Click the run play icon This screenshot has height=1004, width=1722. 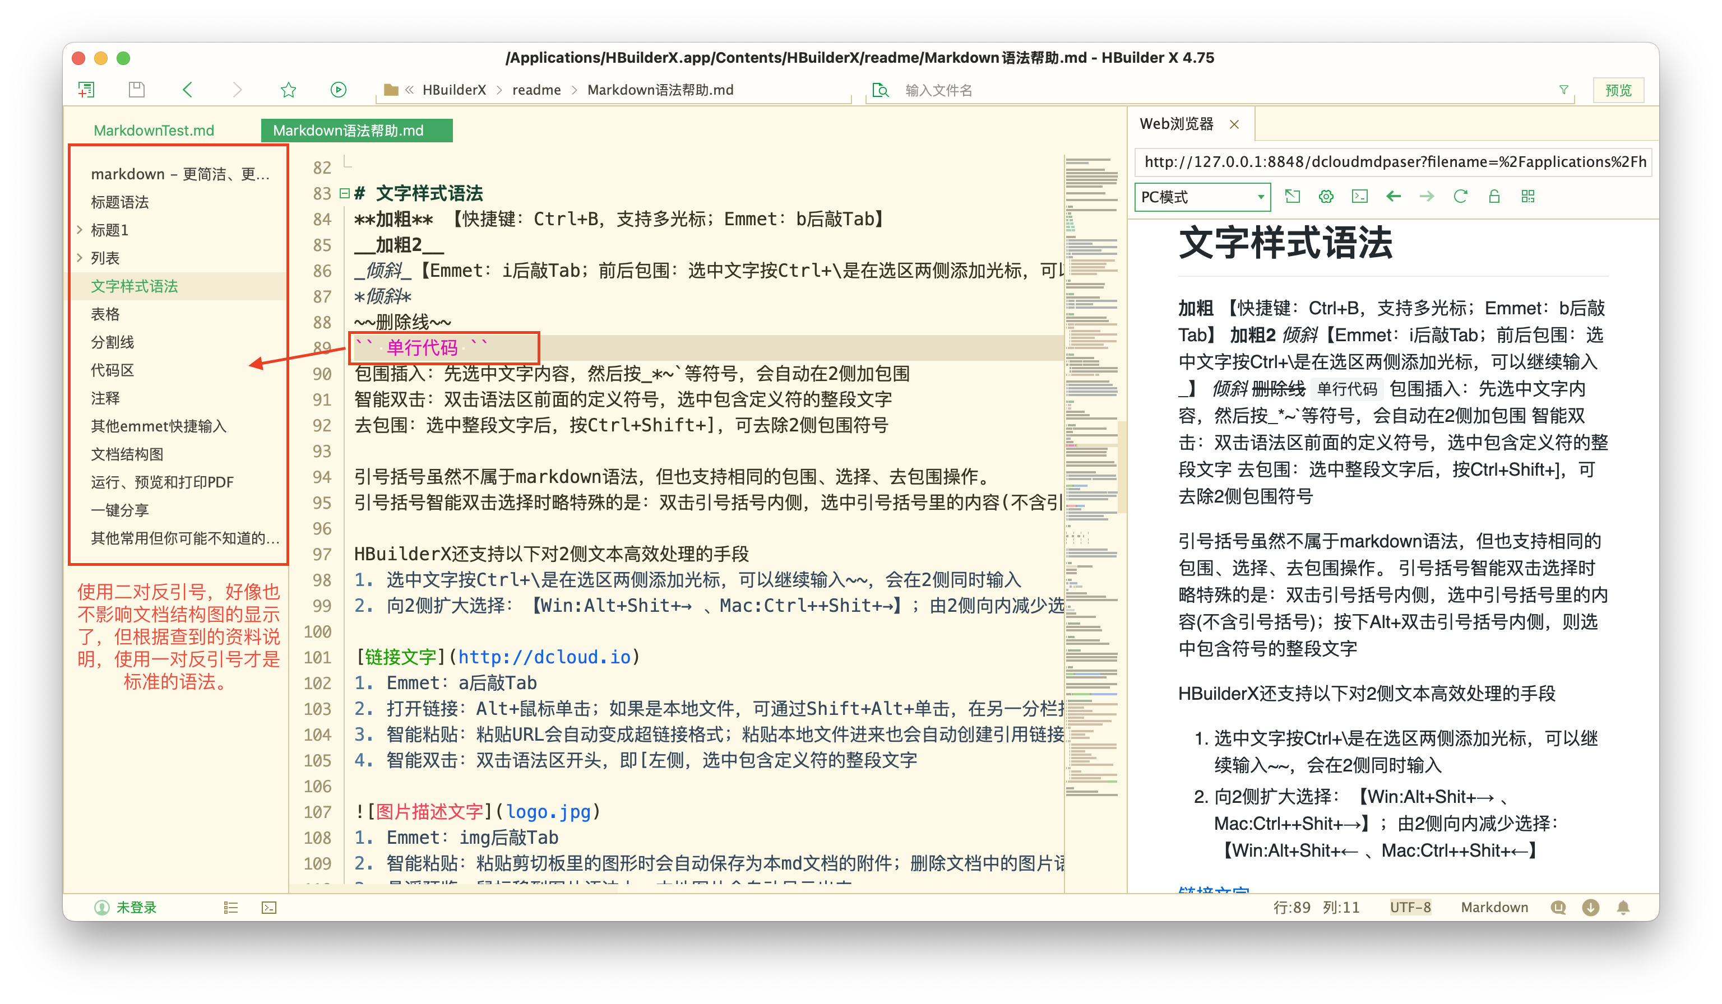pyautogui.click(x=338, y=90)
